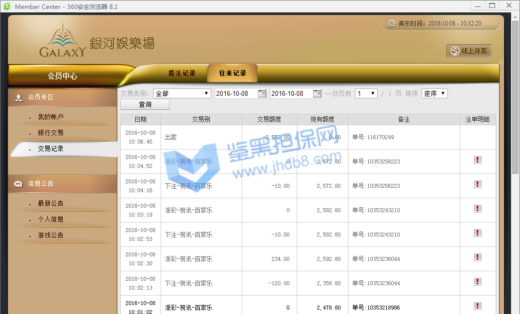Click the start date calendar icon
Screen dimensions: 520x314
click(x=262, y=93)
